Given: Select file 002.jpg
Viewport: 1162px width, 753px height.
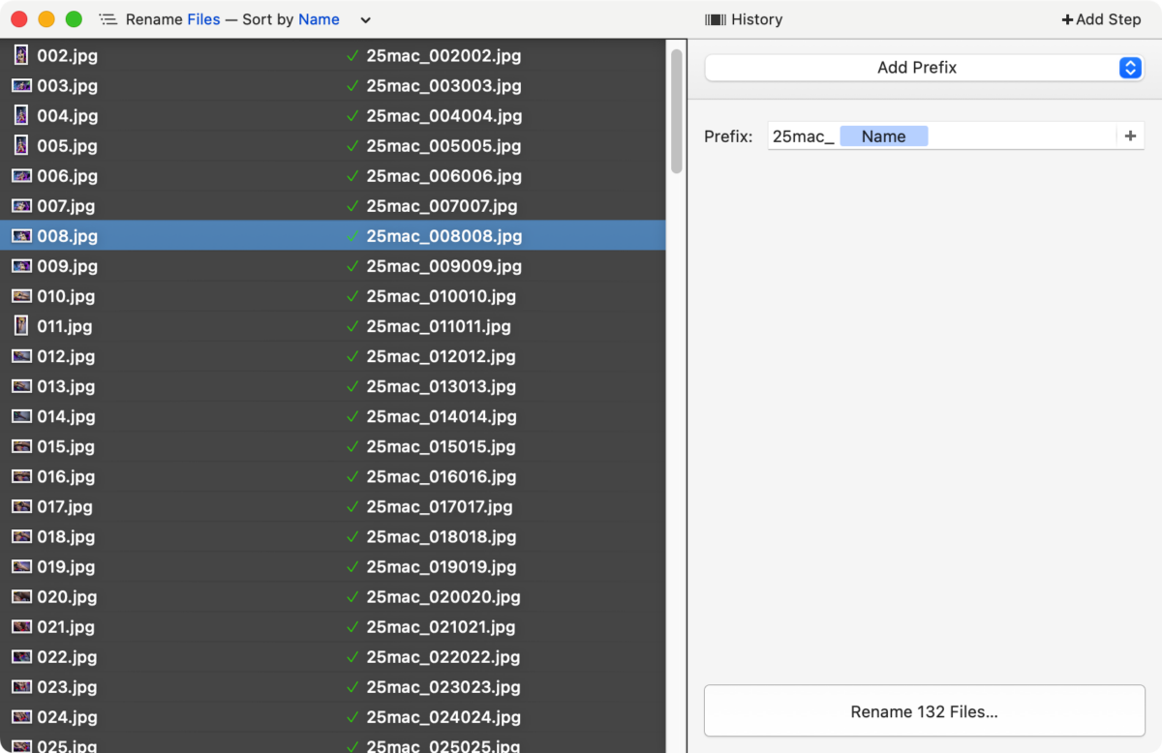Looking at the screenshot, I should pyautogui.click(x=68, y=56).
